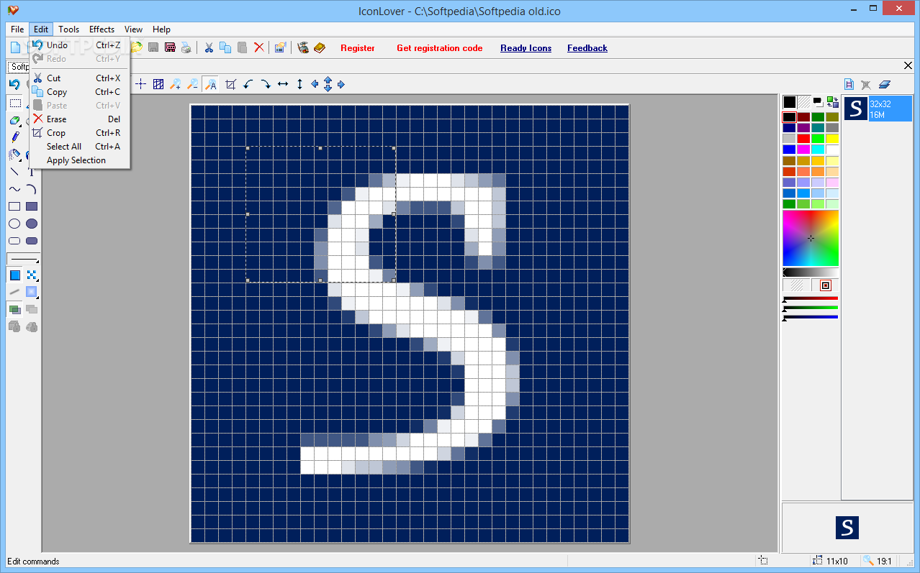The image size is (920, 573).
Task: Open the Help menu
Action: pos(161,29)
